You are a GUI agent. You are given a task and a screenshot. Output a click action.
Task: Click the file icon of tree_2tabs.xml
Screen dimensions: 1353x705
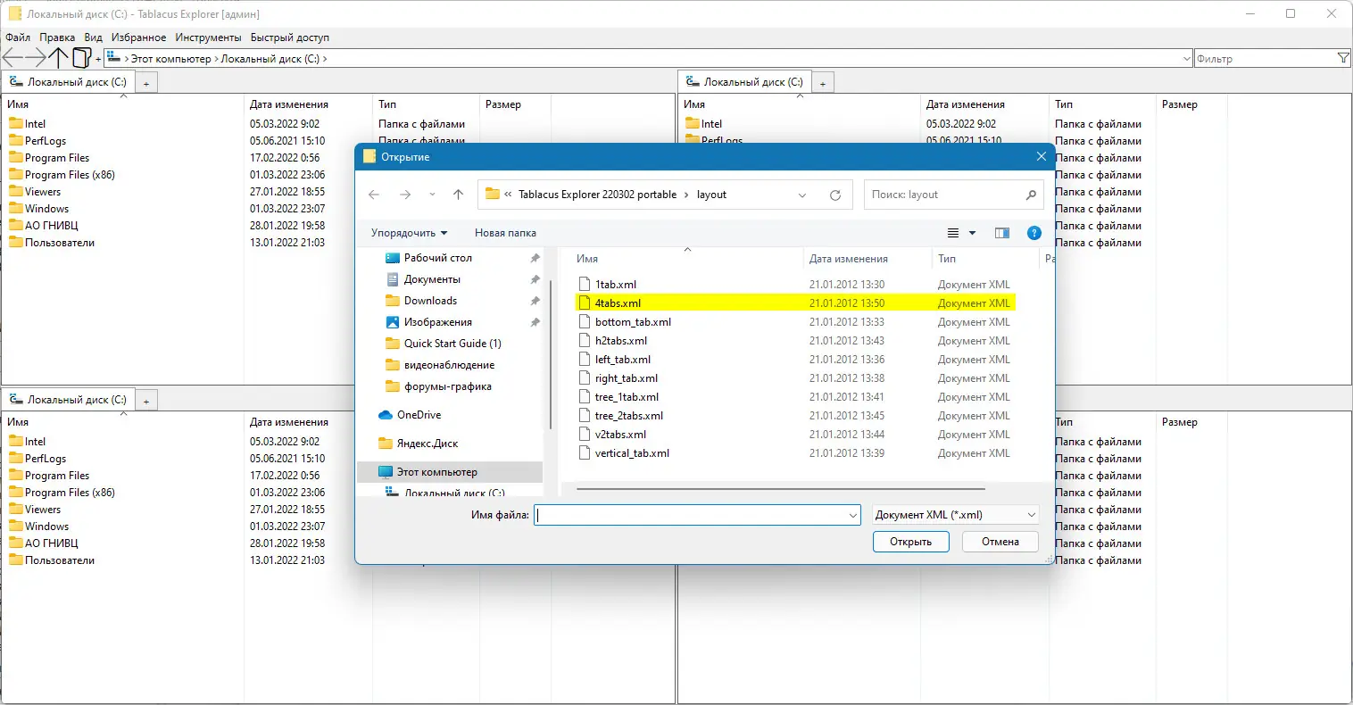click(585, 416)
